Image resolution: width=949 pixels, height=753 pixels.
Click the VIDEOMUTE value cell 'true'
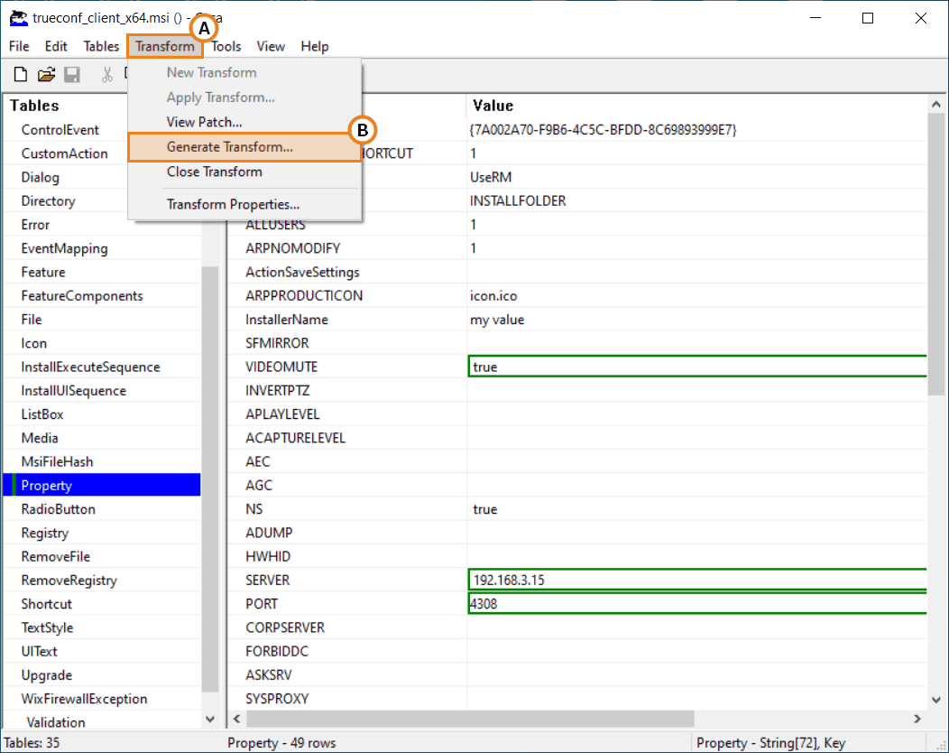(x=697, y=367)
